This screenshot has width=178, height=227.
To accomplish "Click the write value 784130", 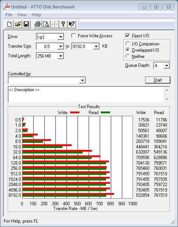I will [x=143, y=163].
